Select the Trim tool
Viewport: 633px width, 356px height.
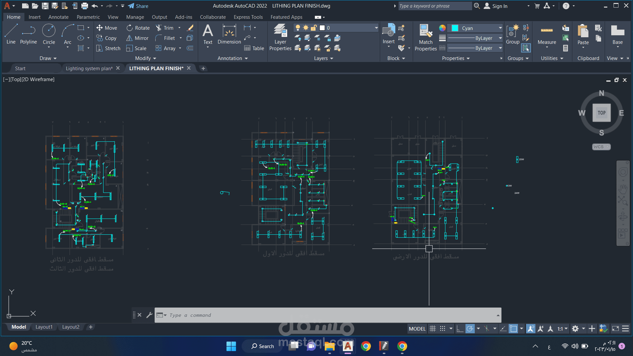[x=165, y=28]
